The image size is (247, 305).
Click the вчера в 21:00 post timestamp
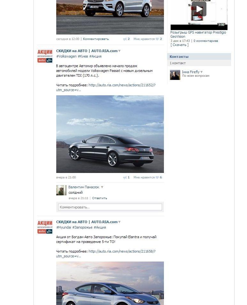pos(66,177)
